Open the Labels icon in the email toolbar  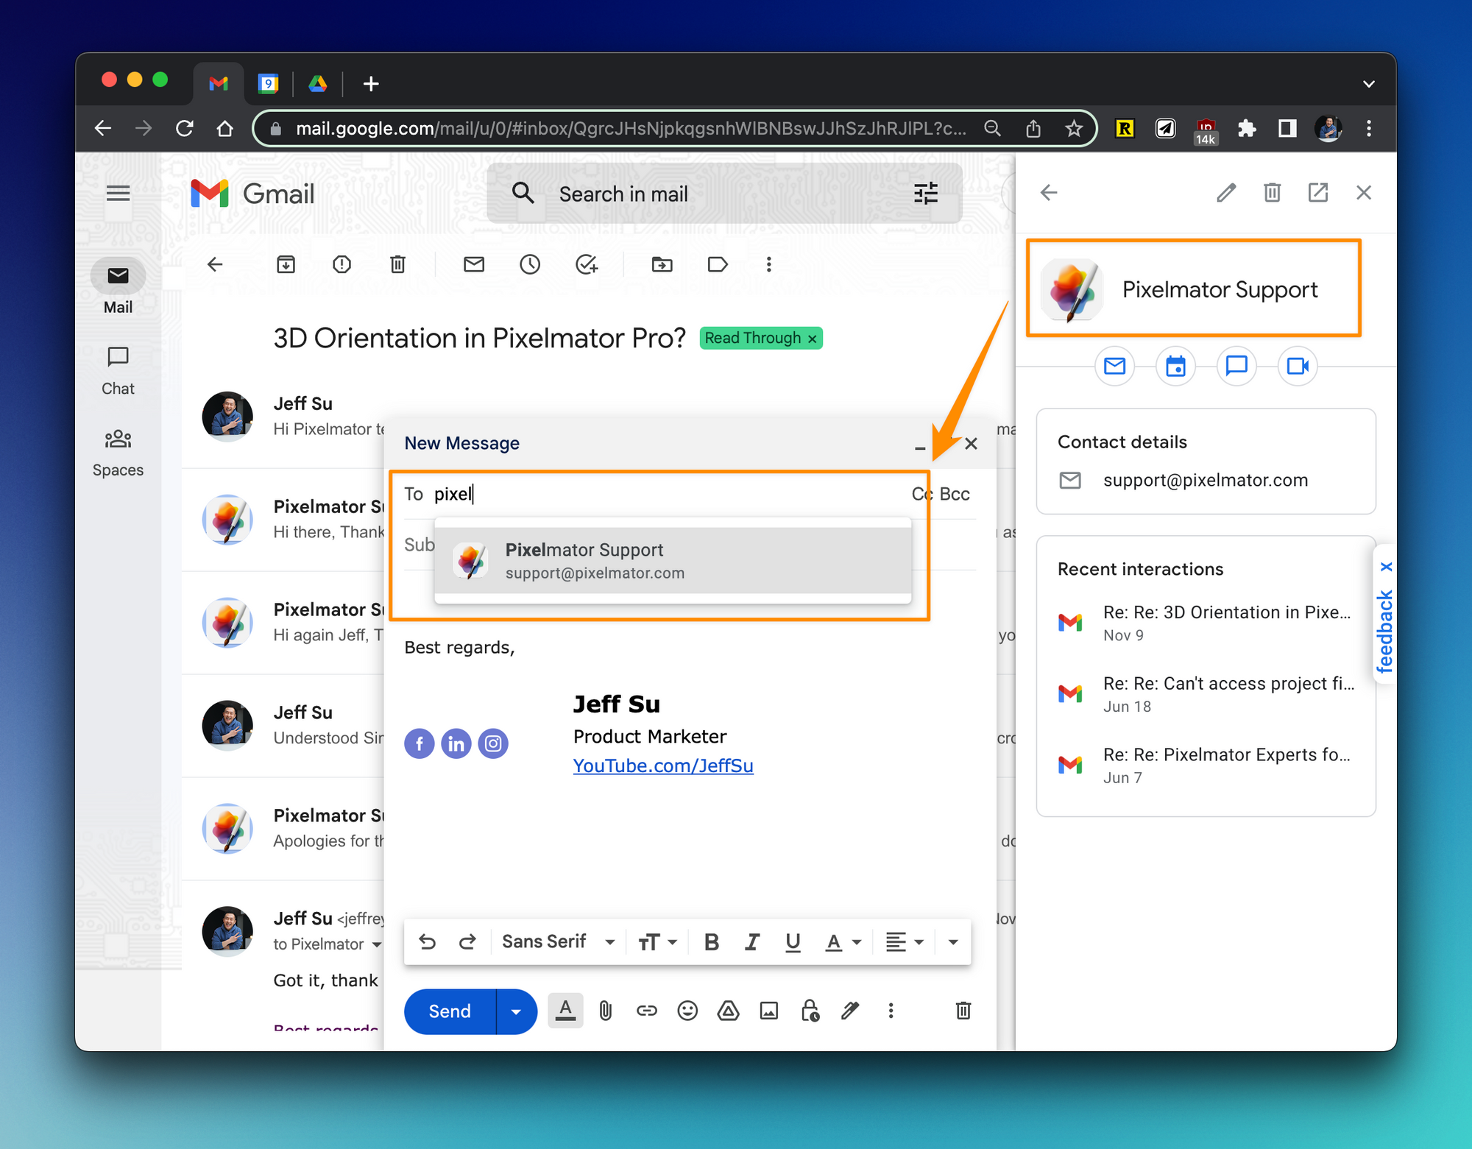(718, 264)
